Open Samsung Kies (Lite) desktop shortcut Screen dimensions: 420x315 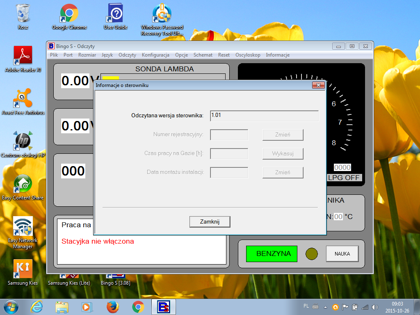pyautogui.click(x=69, y=280)
